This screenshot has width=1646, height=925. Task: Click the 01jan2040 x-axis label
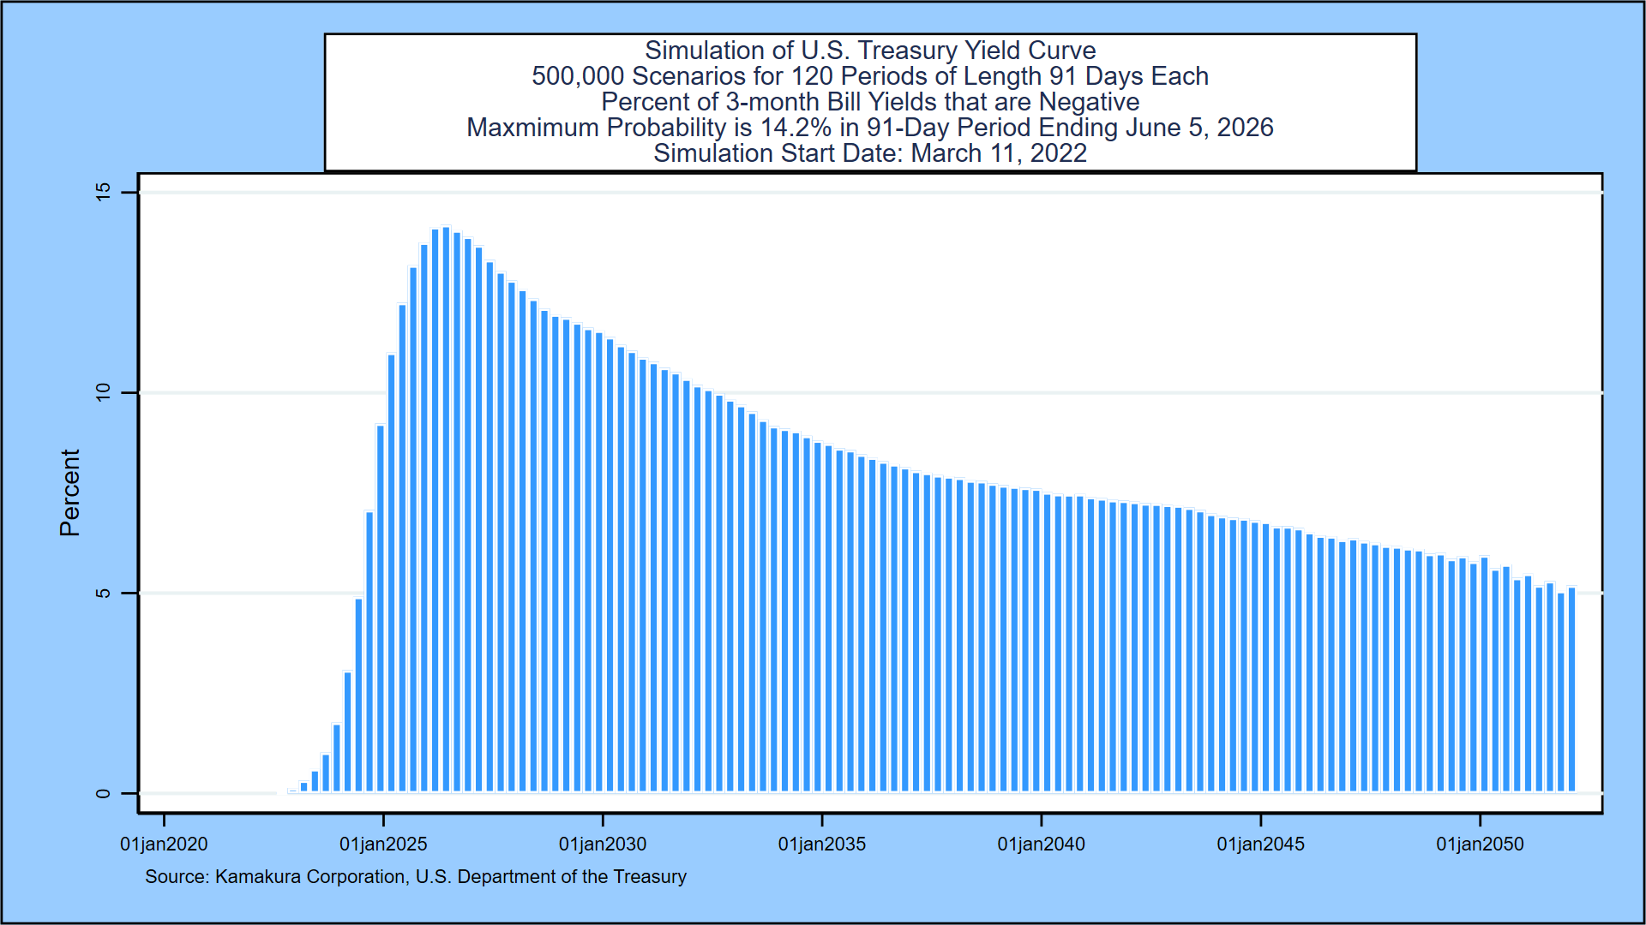click(x=1041, y=844)
